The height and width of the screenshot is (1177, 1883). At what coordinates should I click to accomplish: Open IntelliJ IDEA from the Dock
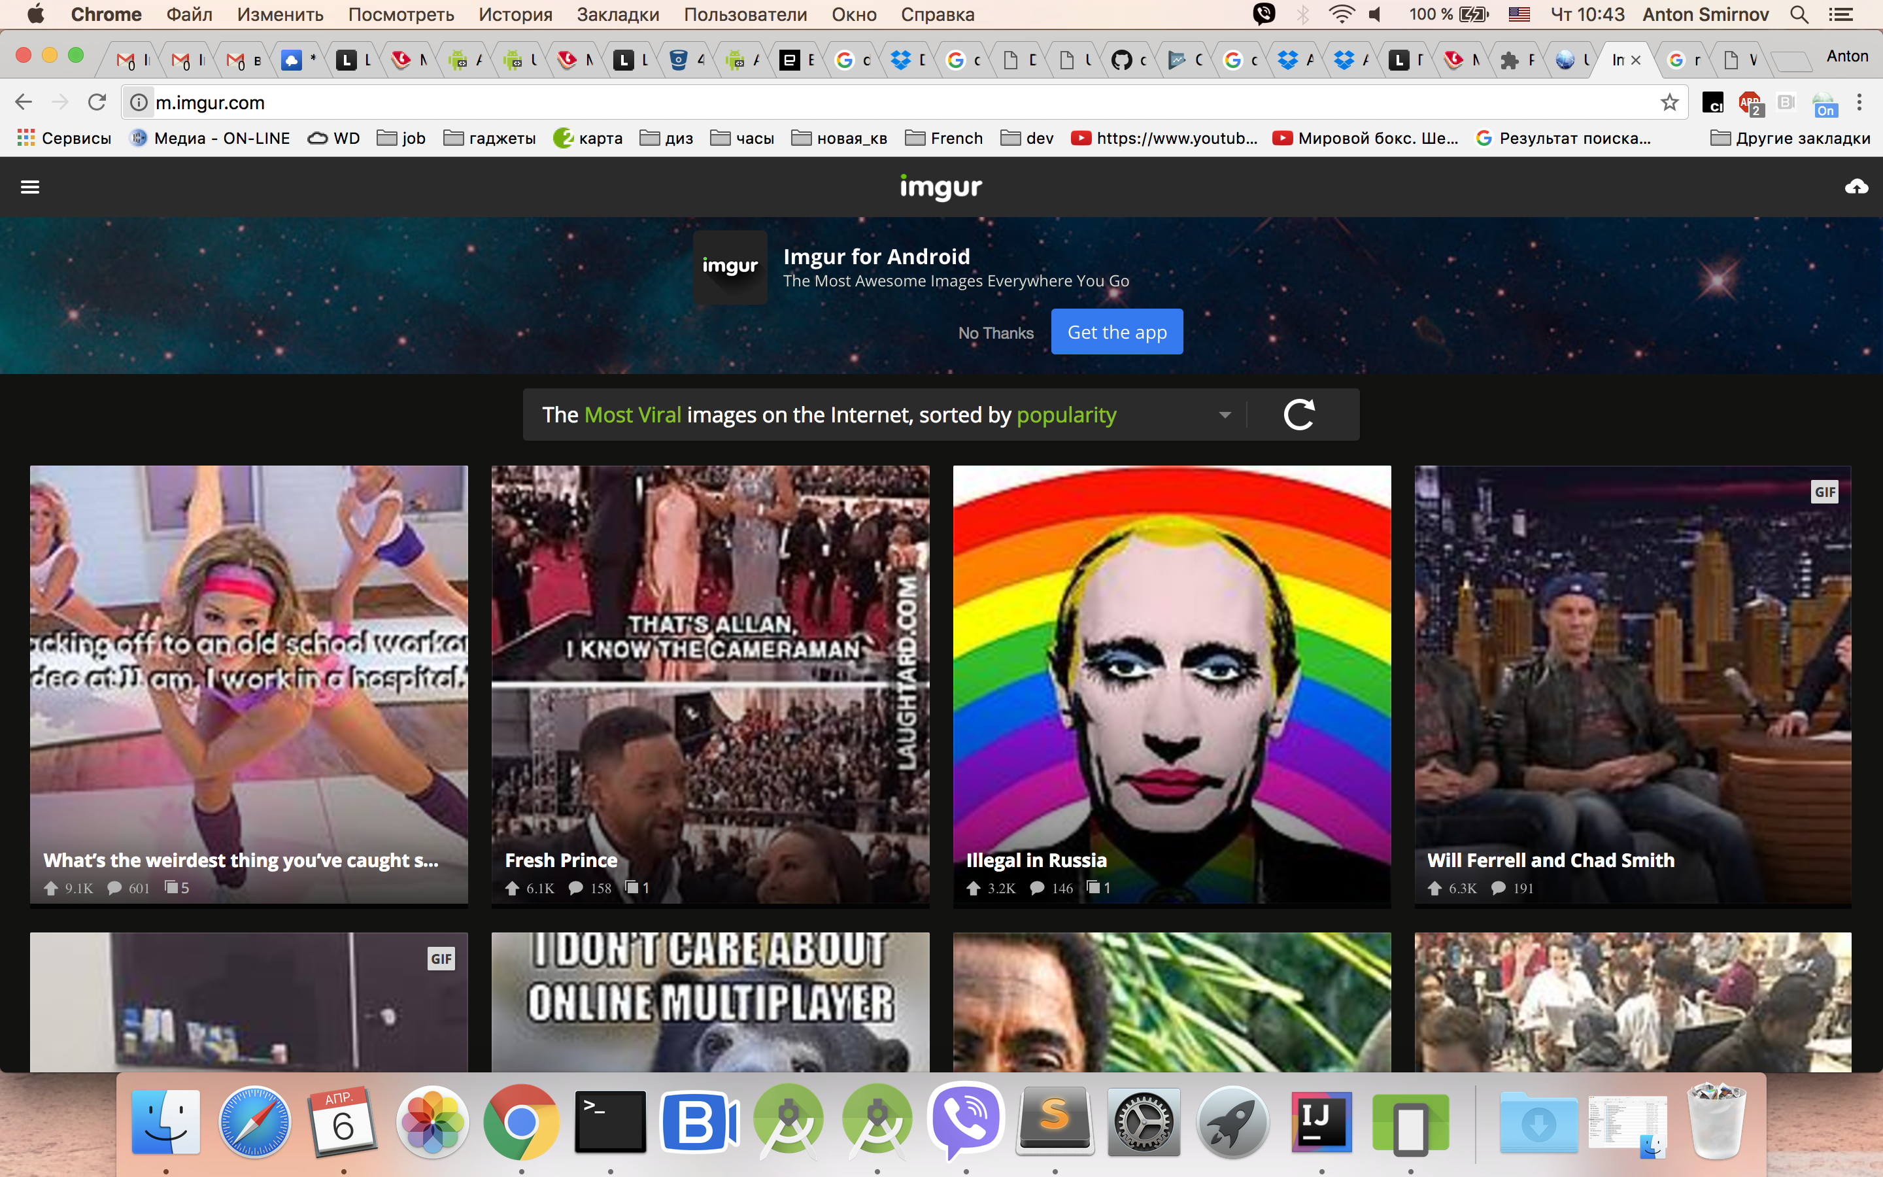[1321, 1121]
